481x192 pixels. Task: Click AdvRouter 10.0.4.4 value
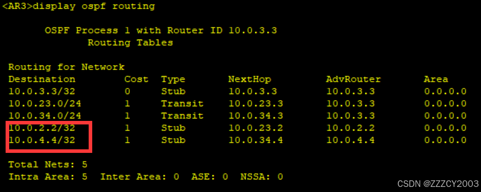(351, 140)
